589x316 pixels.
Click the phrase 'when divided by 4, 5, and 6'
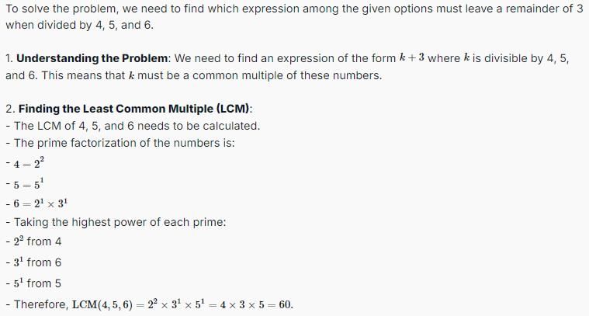coord(79,25)
